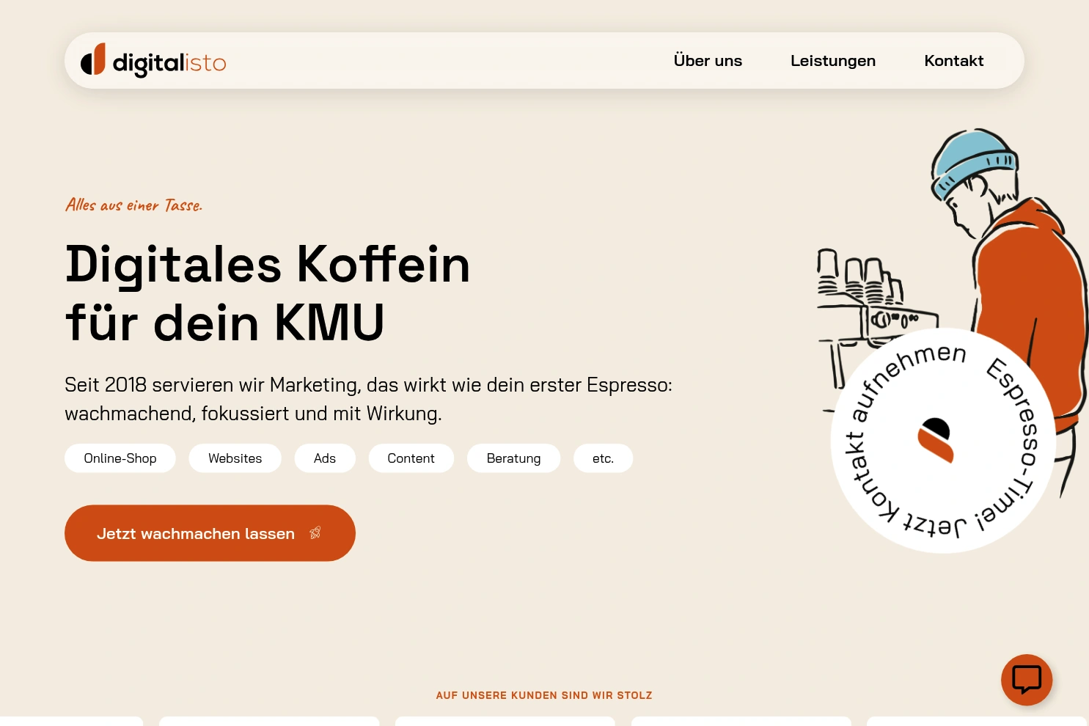This screenshot has height=726, width=1089.
Task: Click the rocket icon inside the CTA button
Action: (x=315, y=532)
